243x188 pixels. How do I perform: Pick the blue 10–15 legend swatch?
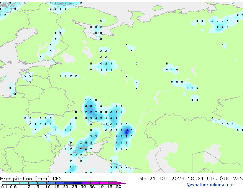click(51, 183)
